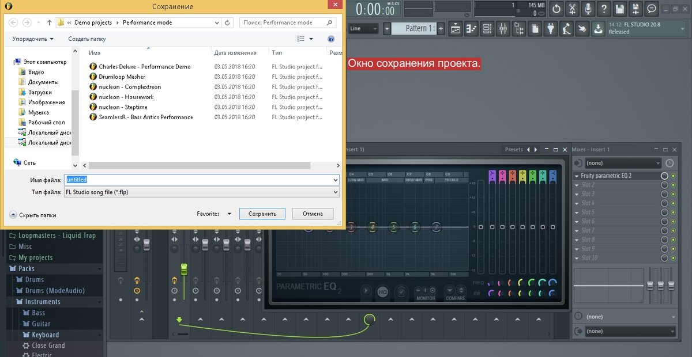Toggle the green enable switch for Slot 7
692x357 pixels.
coord(673,230)
